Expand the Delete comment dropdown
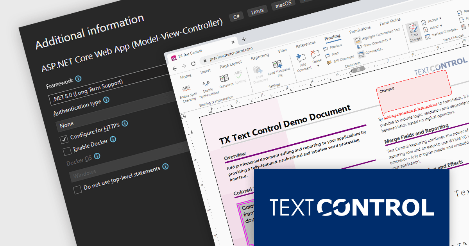This screenshot has width=469, height=246. tap(318, 66)
